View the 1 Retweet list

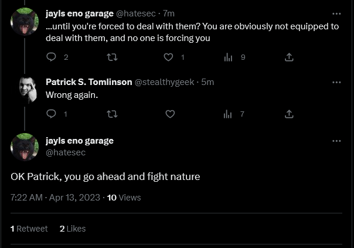(x=29, y=229)
